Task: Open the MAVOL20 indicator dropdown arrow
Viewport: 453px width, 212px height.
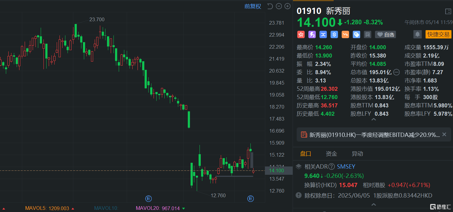Action: (x=184, y=209)
